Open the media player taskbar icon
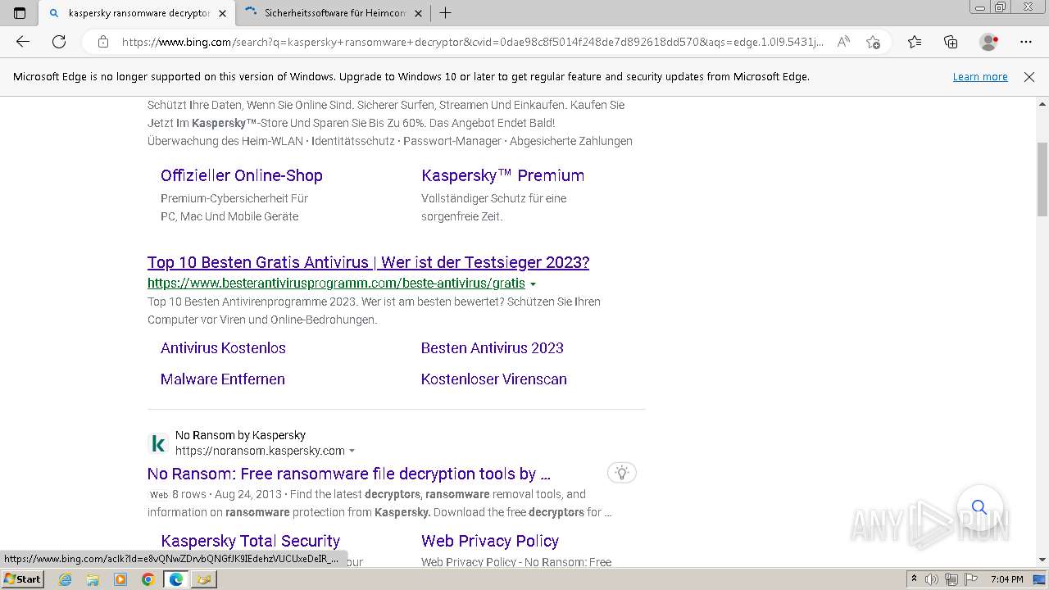Screen dimensions: 1049x590 tap(120, 579)
